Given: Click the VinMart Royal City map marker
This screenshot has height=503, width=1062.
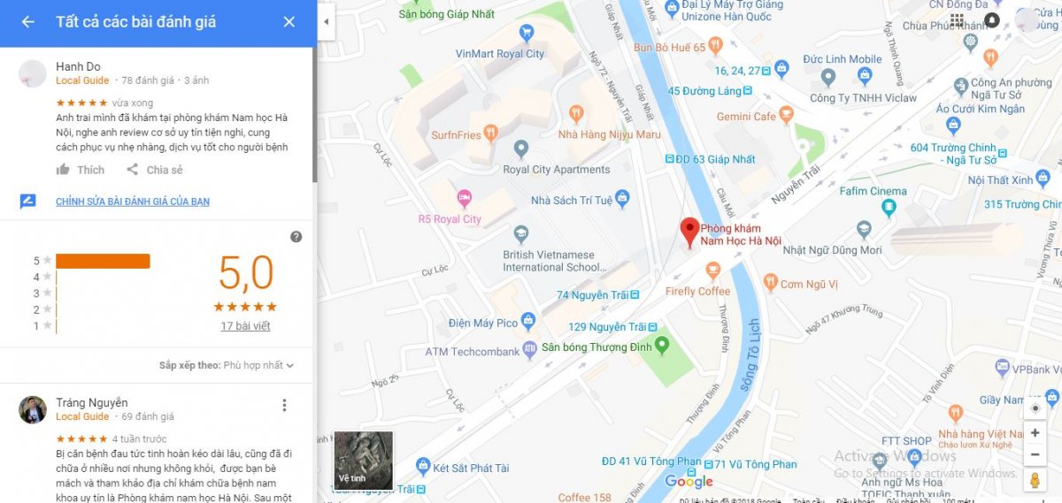Looking at the screenshot, I should point(527,34).
